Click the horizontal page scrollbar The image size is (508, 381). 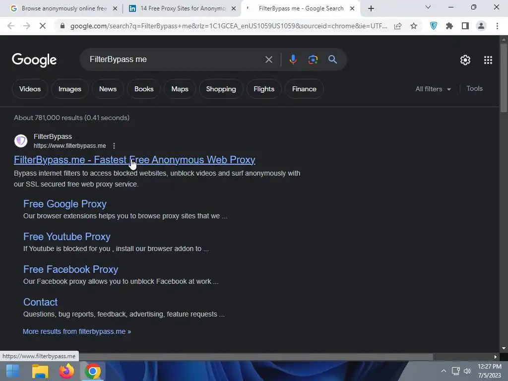(x=256, y=357)
